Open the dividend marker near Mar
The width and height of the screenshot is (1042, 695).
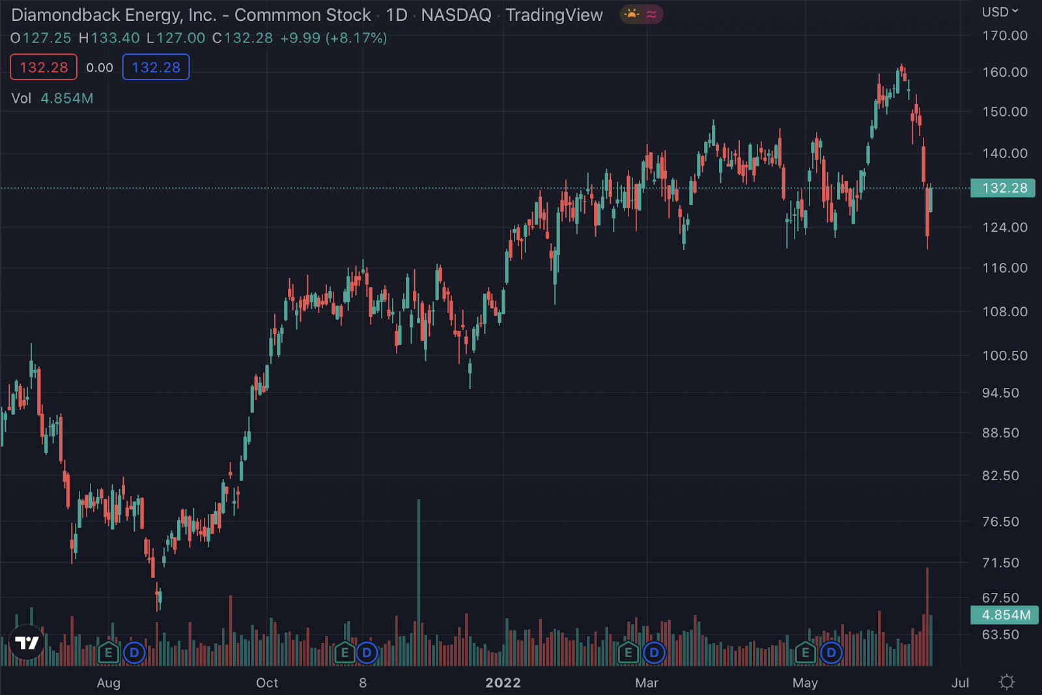pos(655,652)
